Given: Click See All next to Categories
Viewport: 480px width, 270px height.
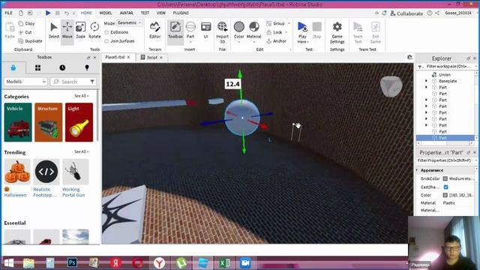Looking at the screenshot, I should [x=82, y=96].
